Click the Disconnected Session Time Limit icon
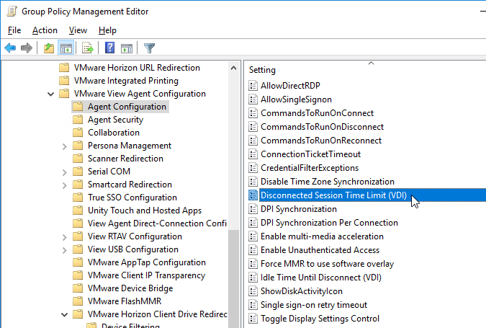Screen dimensions: 486x328 tap(253, 195)
